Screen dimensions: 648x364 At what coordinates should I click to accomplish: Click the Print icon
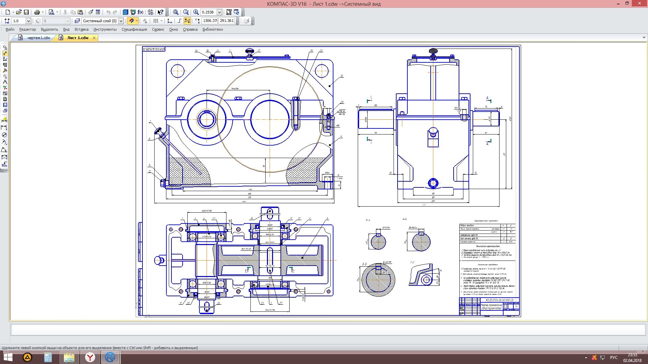tap(37, 12)
